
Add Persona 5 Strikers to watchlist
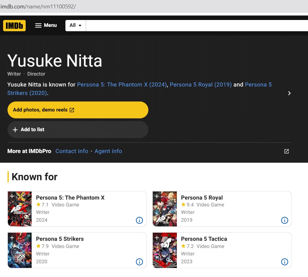(12, 238)
